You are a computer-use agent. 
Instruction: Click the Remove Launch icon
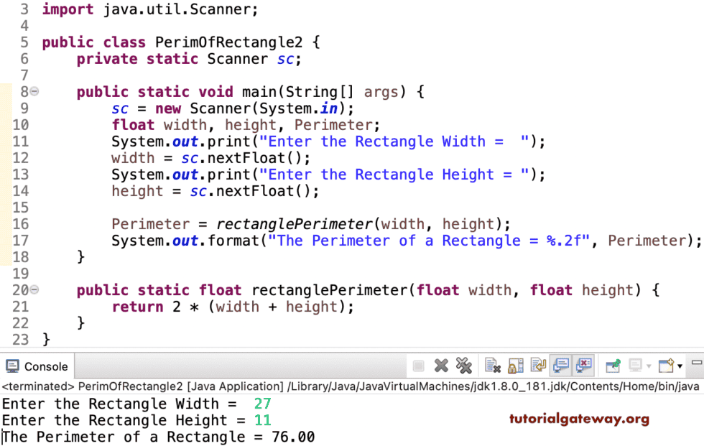coord(441,365)
